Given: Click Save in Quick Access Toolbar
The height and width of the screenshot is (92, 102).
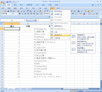Looking at the screenshot, I should [7, 2].
